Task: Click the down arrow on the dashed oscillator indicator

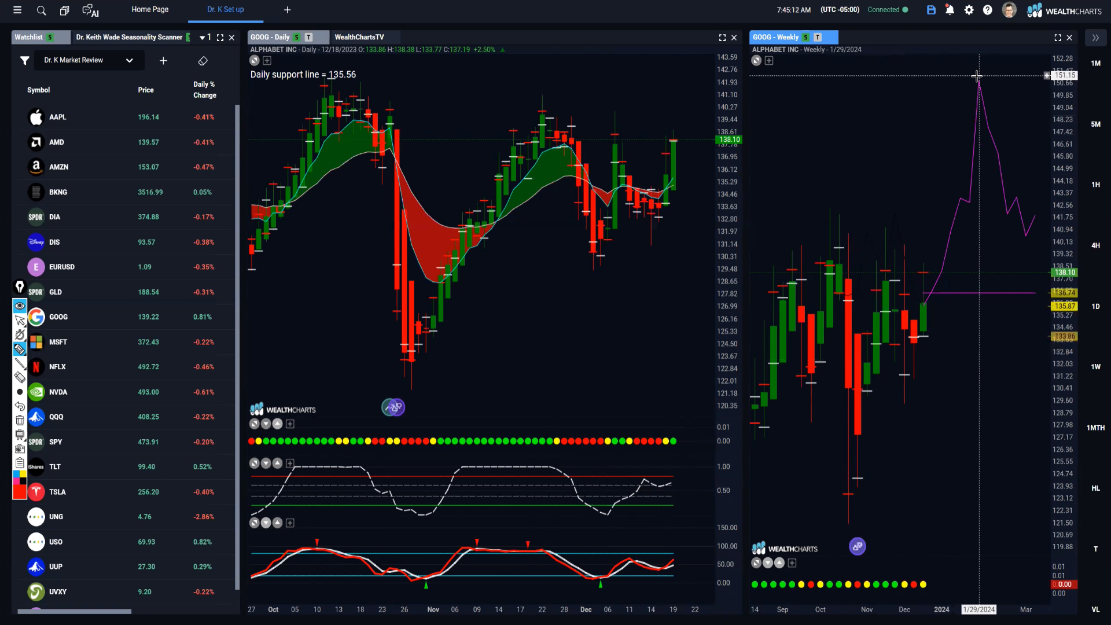Action: coord(266,463)
